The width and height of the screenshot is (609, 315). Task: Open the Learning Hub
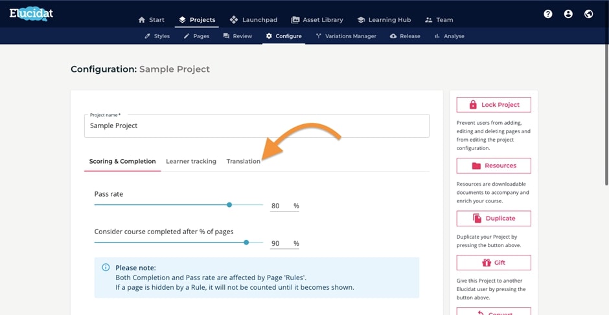[384, 20]
